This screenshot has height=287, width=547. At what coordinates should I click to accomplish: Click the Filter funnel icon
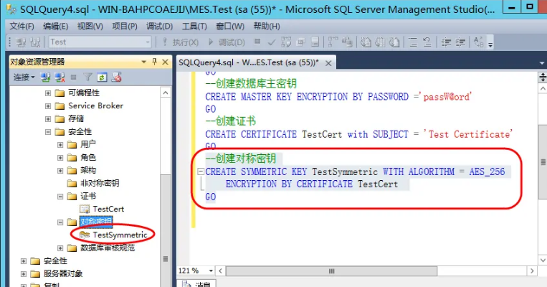87,77
